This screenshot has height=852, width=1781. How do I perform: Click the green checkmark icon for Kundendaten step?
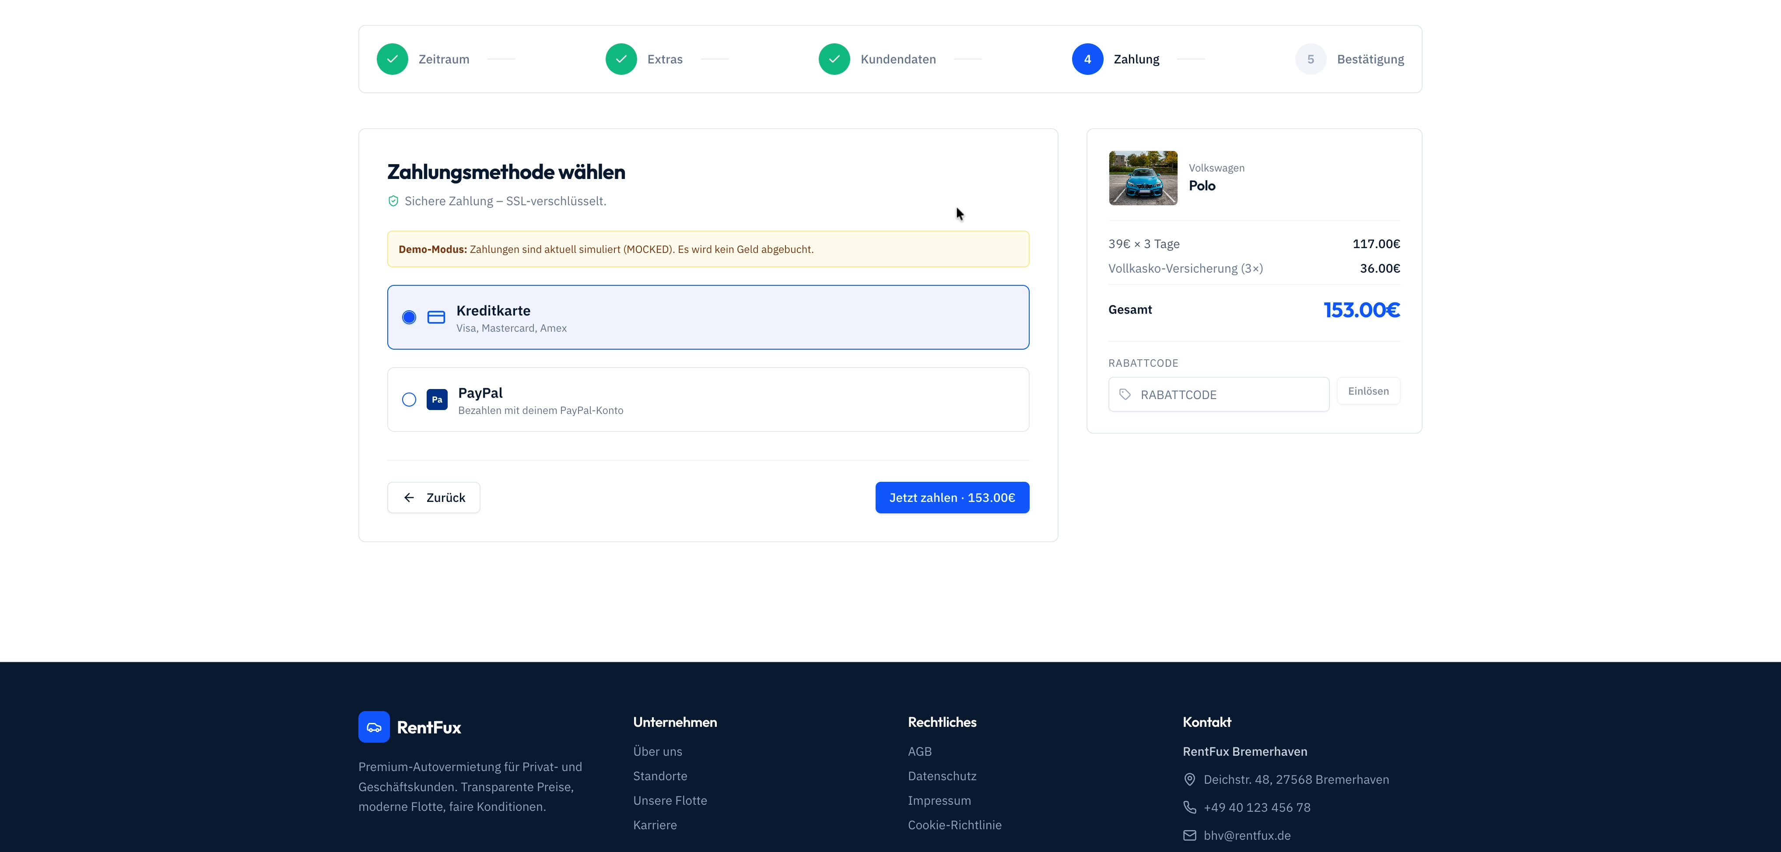pos(834,60)
